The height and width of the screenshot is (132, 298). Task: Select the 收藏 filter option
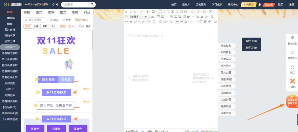click(x=36, y=26)
